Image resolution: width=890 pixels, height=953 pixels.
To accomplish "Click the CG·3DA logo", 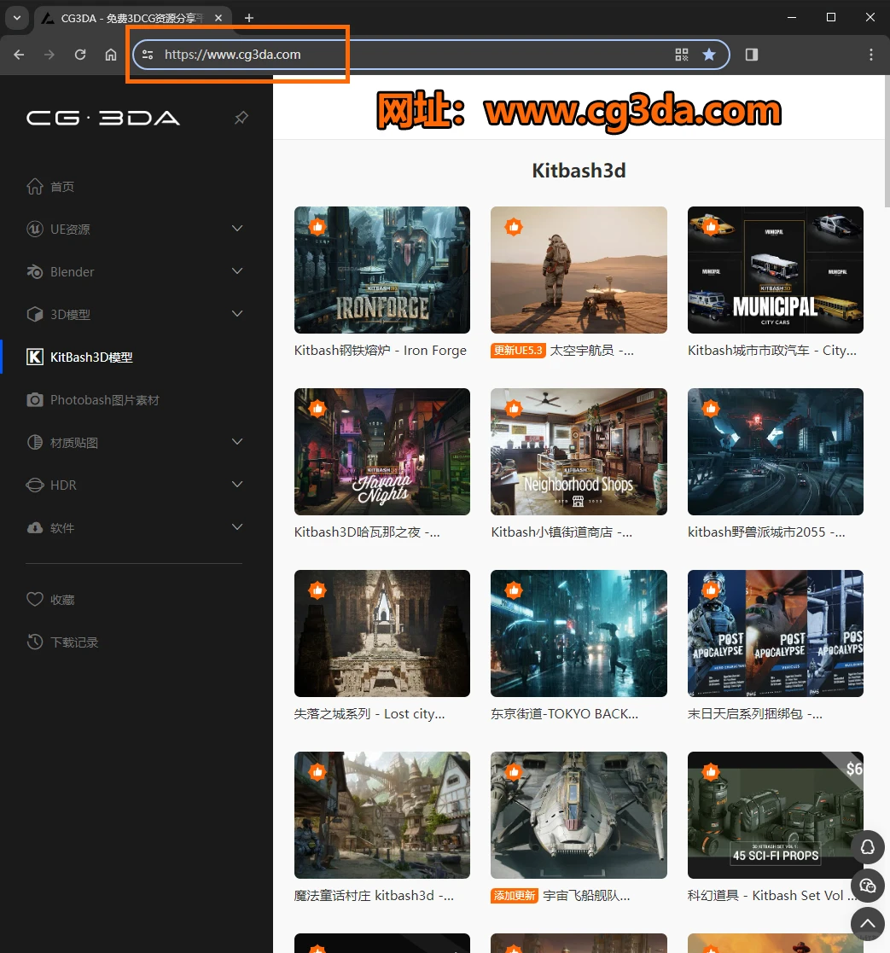I will tap(102, 118).
